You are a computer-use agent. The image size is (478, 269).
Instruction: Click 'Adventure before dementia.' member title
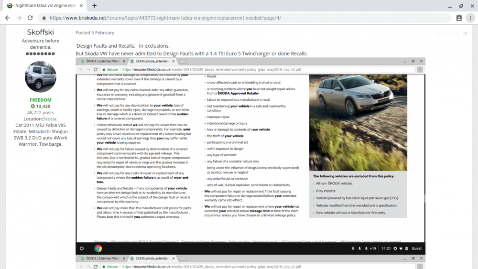[41, 44]
